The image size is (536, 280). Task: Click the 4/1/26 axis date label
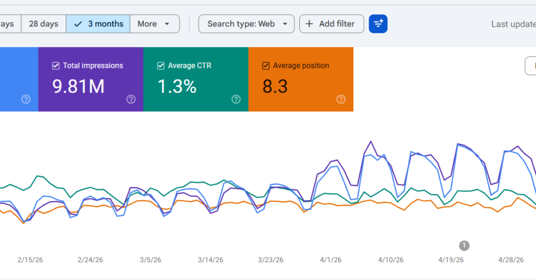click(x=330, y=260)
